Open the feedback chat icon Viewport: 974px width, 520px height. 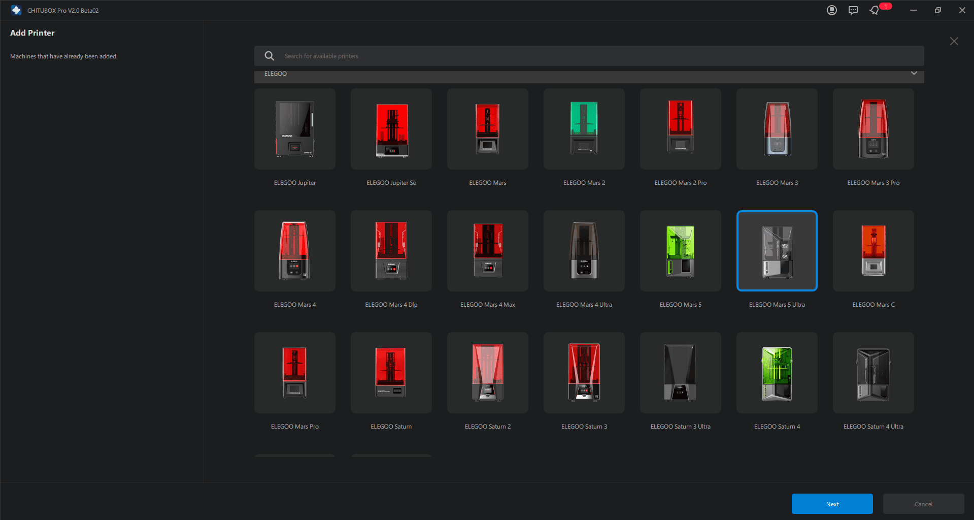click(853, 10)
